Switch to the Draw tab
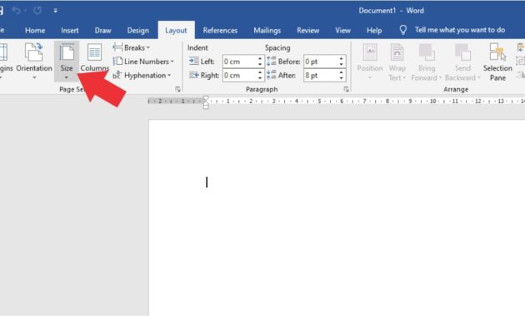This screenshot has width=525, height=316. pos(102,31)
